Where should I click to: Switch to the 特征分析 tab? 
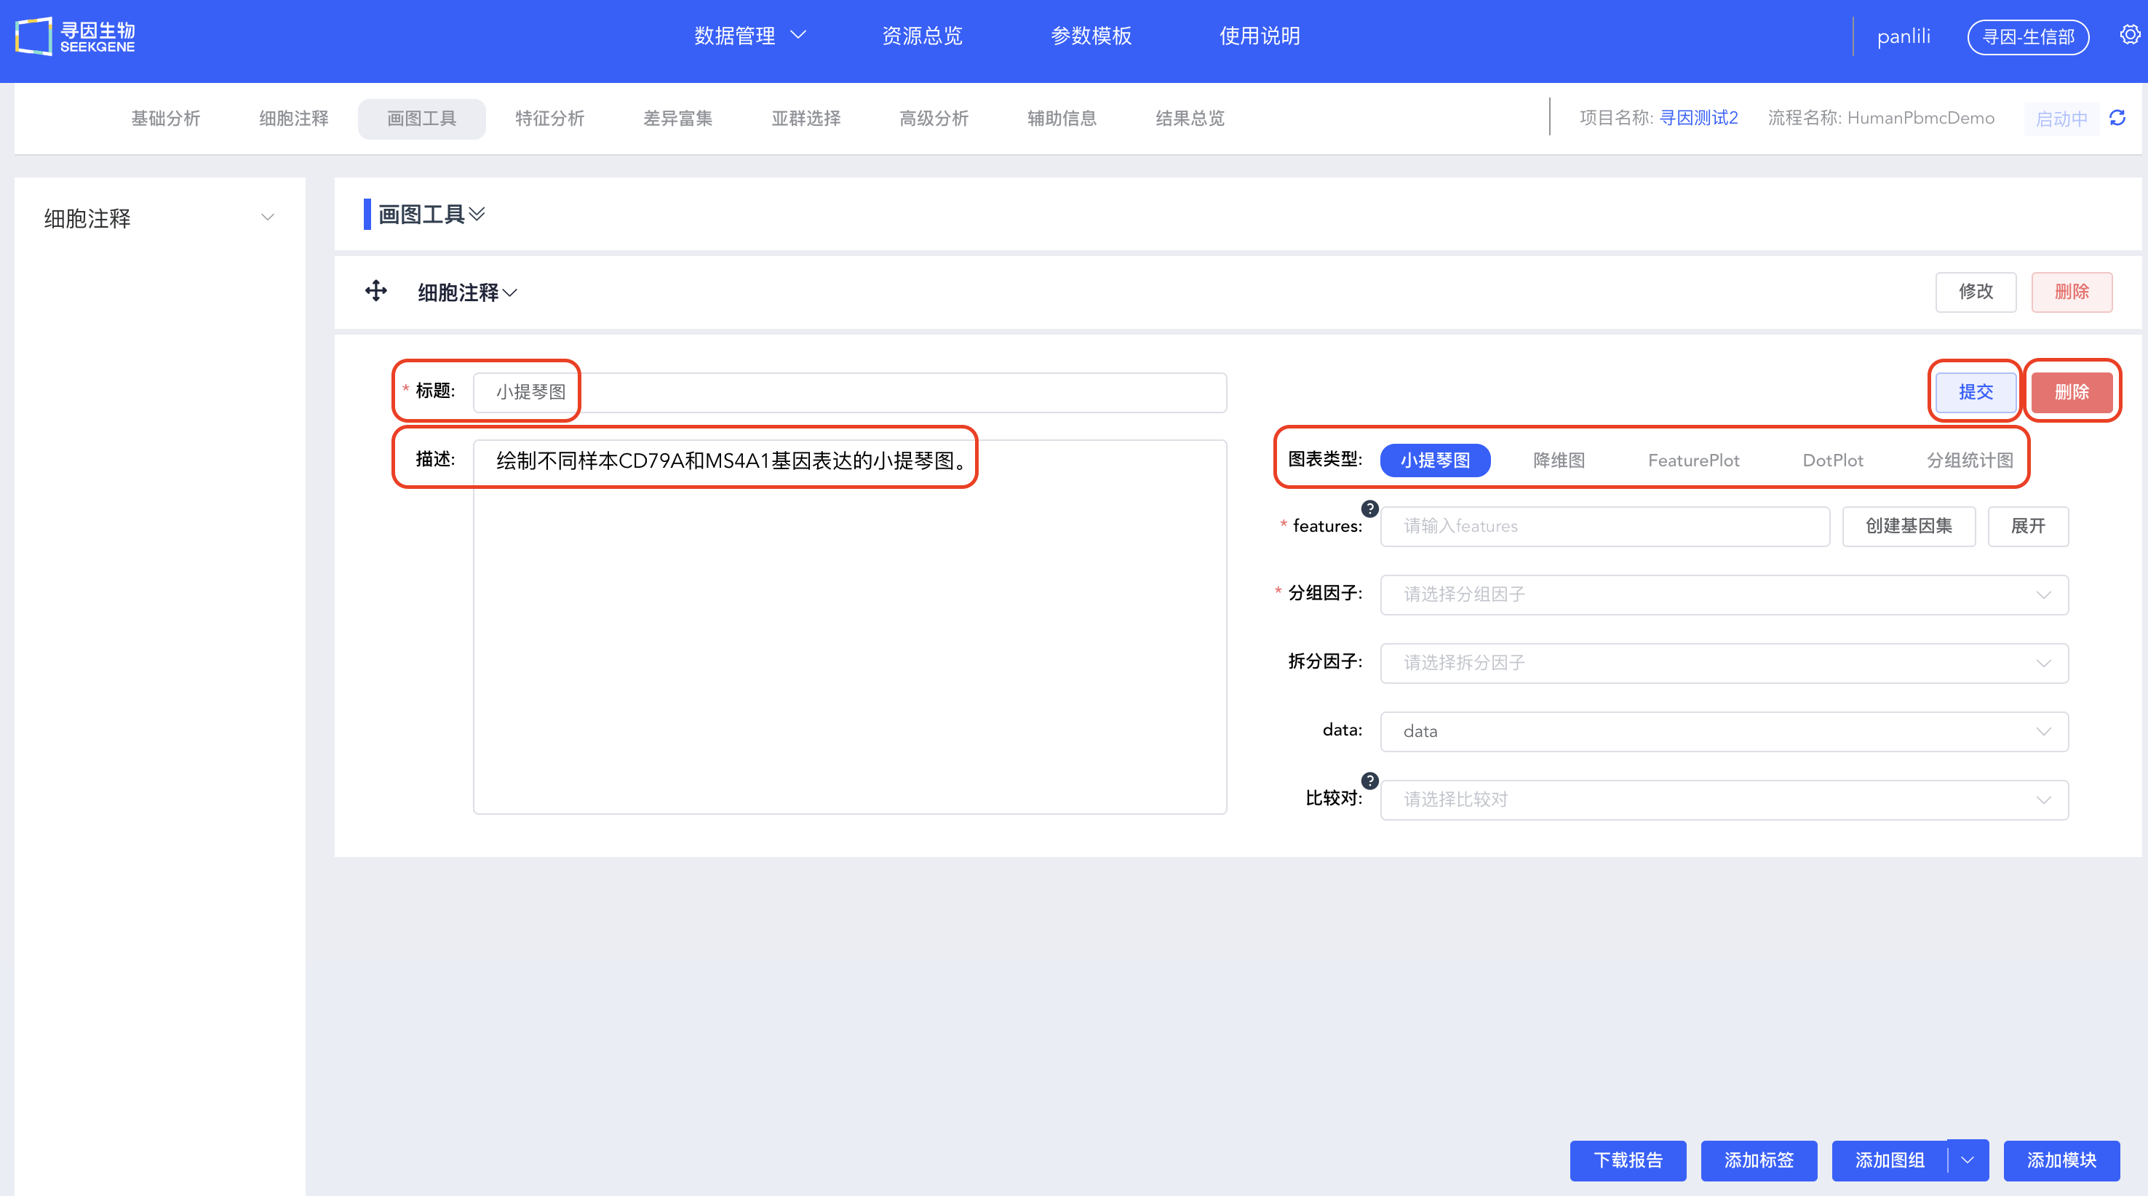(x=549, y=119)
